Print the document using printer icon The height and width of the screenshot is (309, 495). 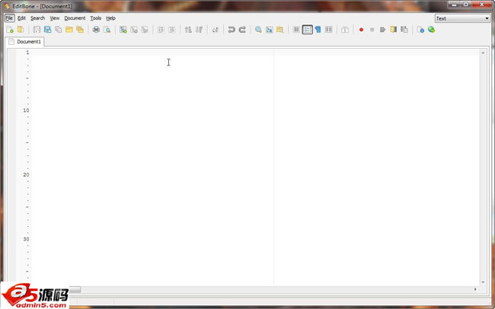tap(96, 30)
